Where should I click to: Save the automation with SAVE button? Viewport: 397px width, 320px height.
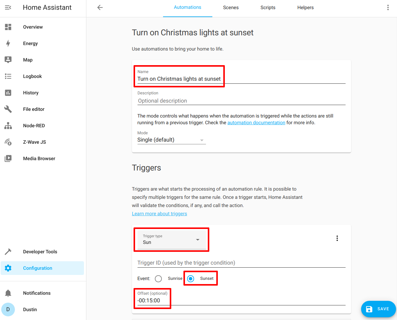pos(378,309)
